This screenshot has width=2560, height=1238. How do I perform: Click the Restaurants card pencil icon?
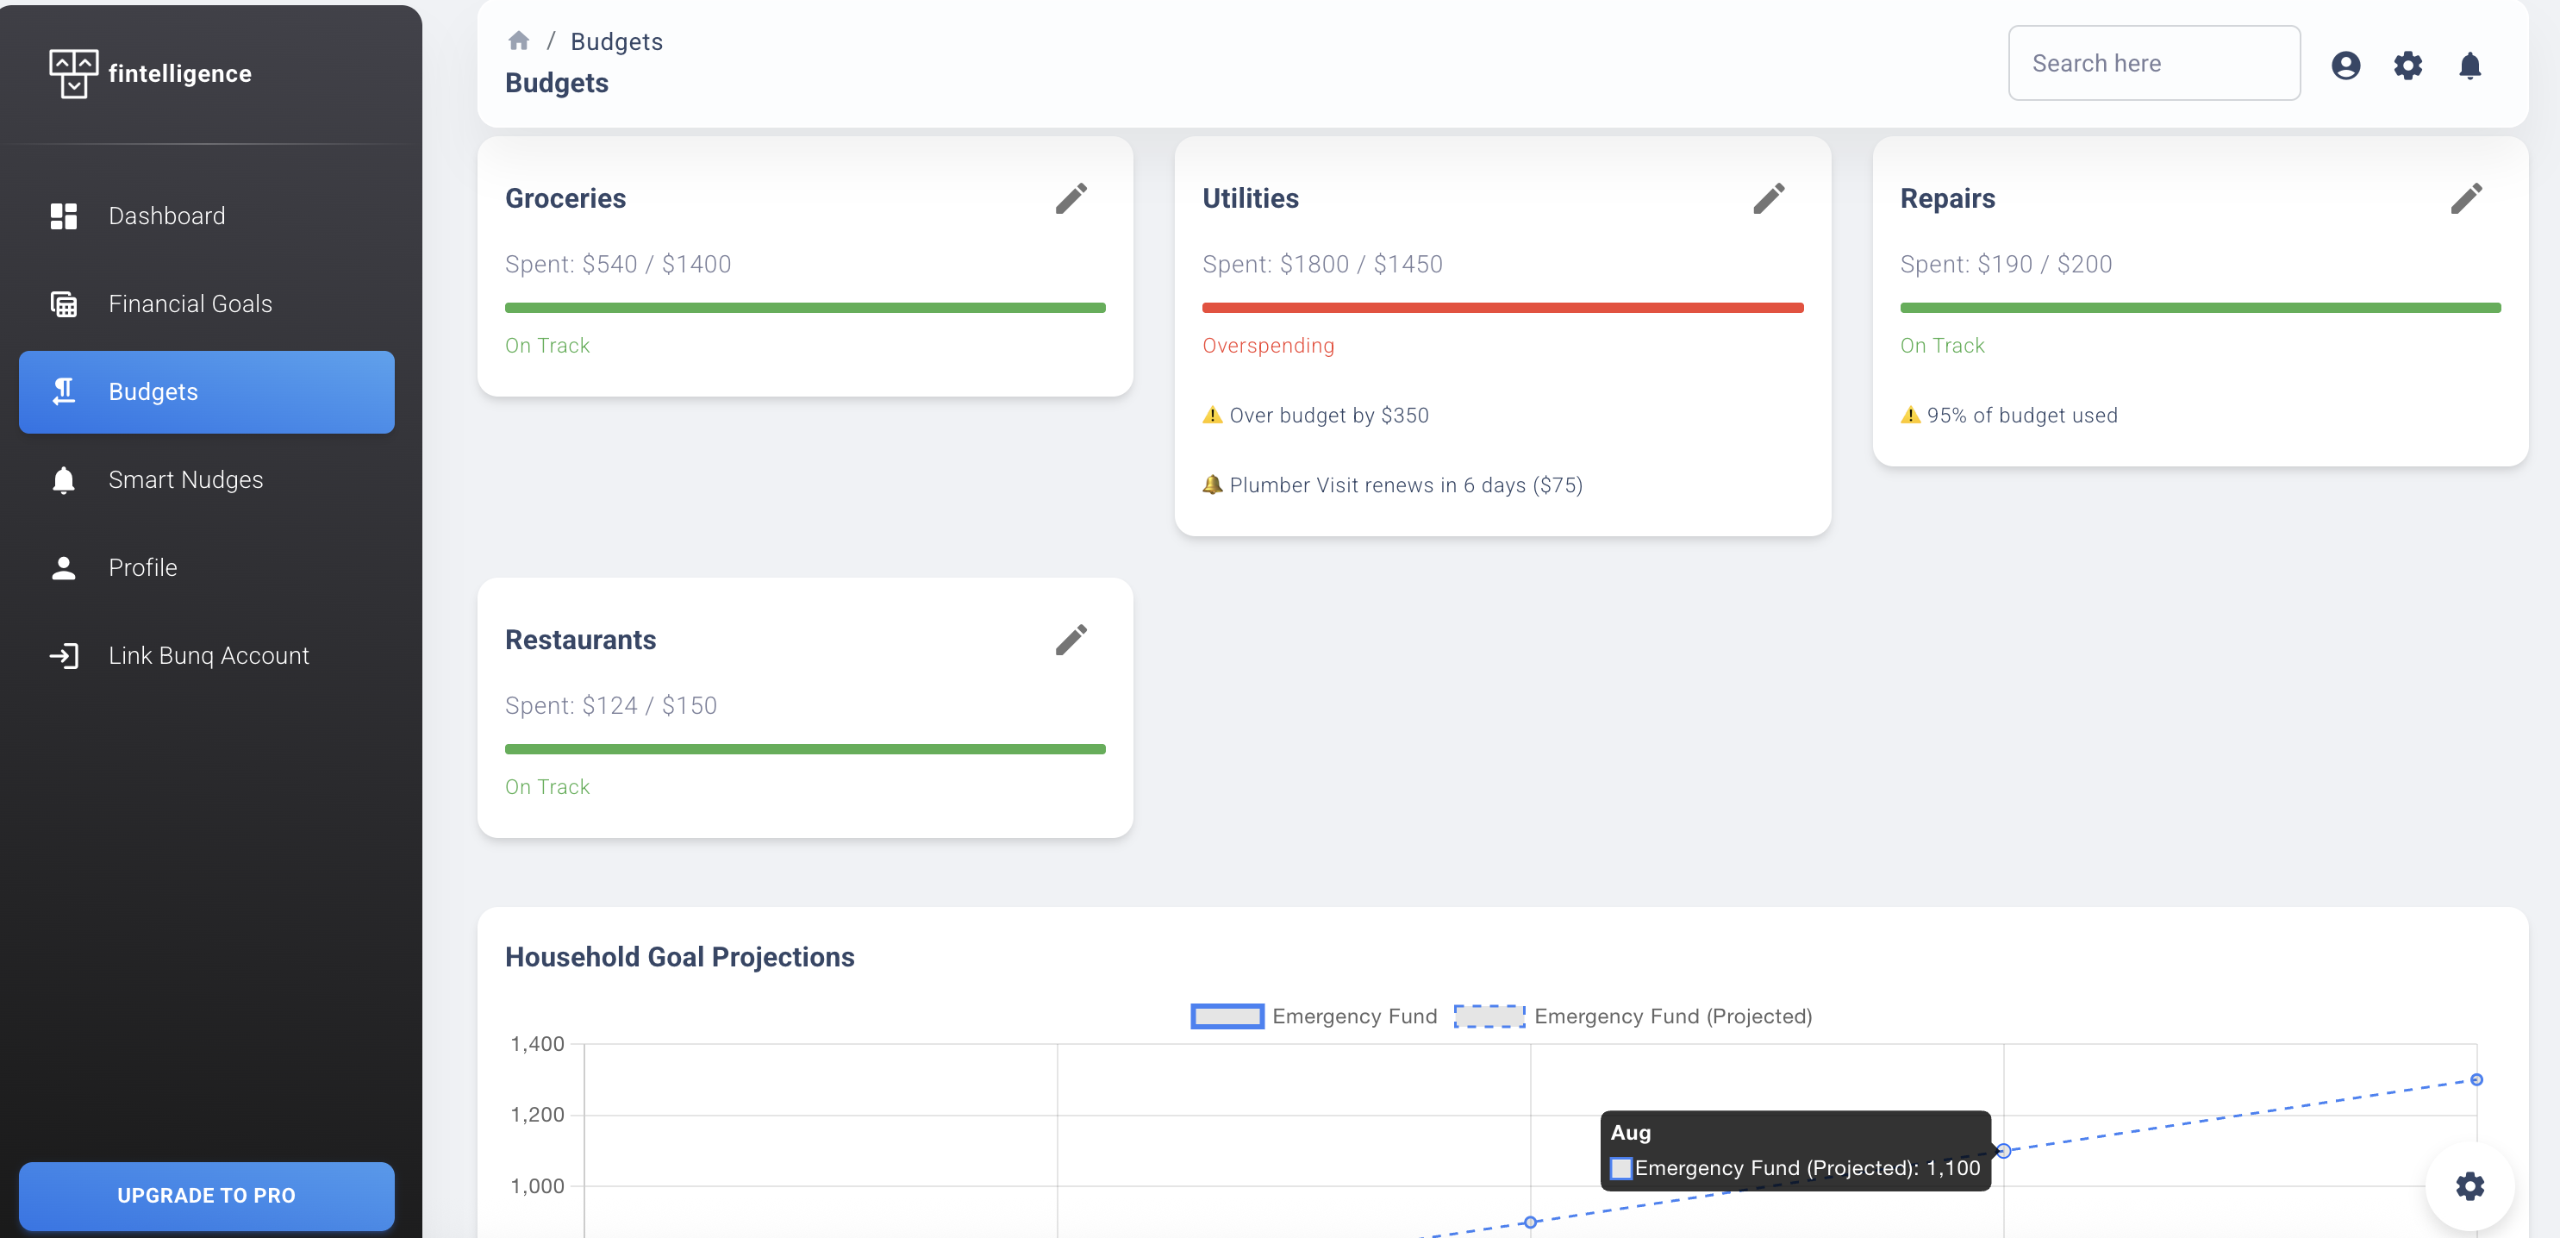[x=1071, y=640]
